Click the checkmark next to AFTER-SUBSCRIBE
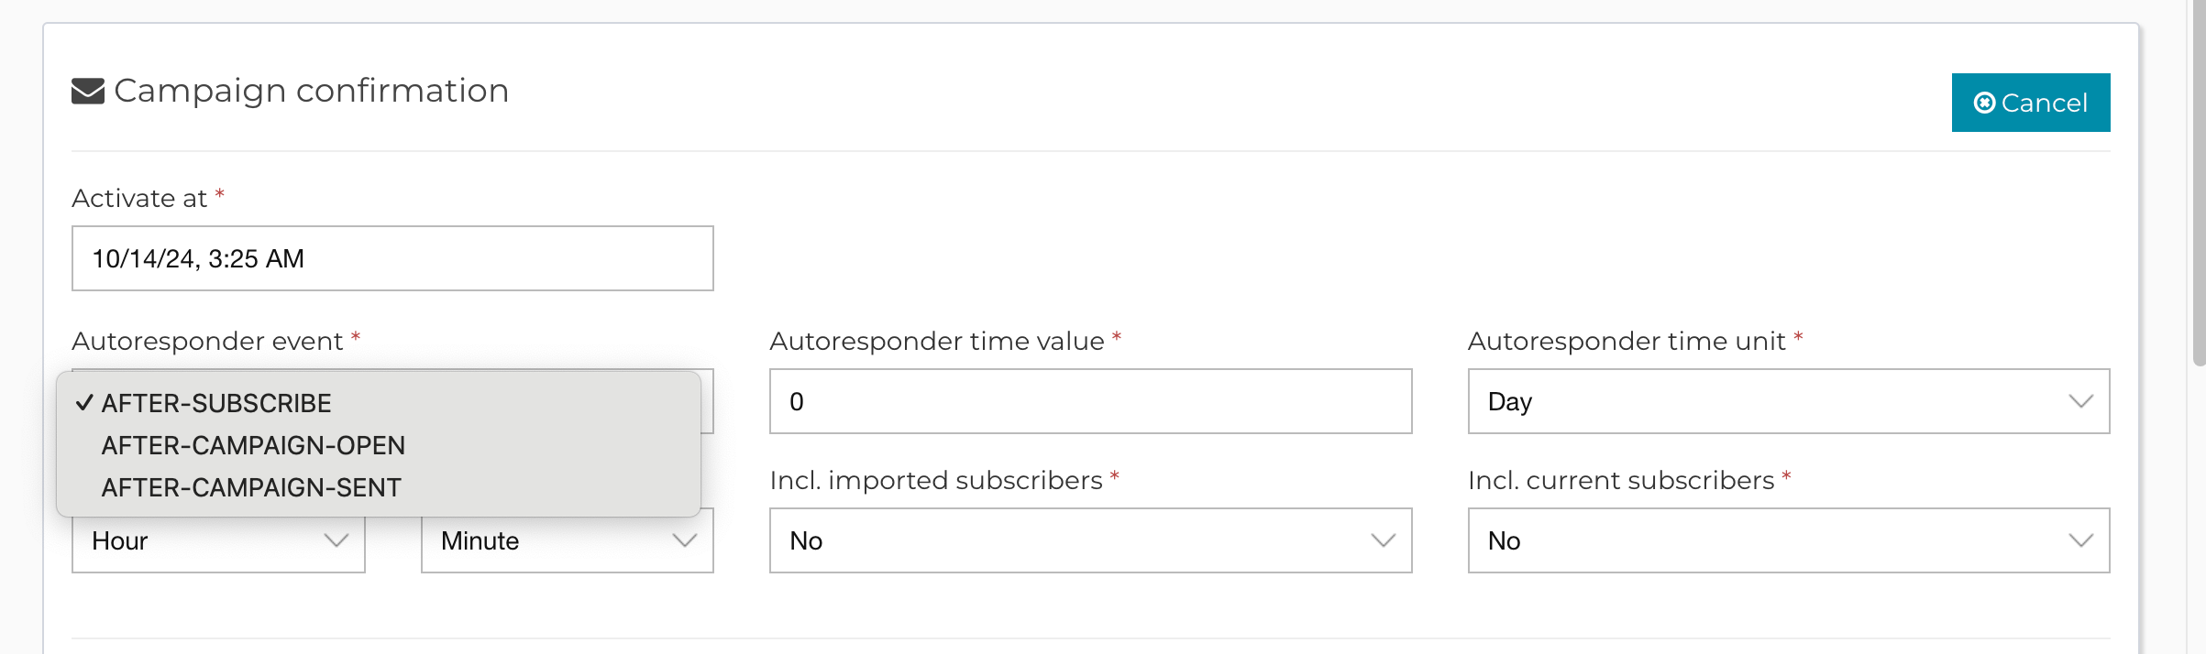This screenshot has width=2206, height=654. point(84,403)
